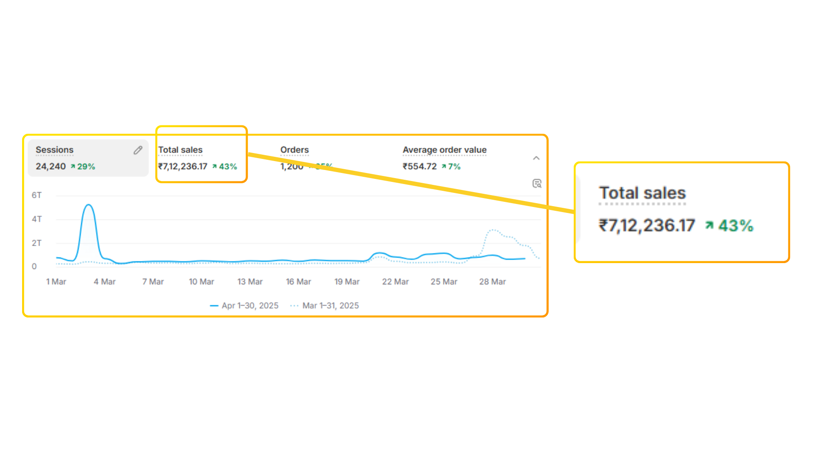This screenshot has width=816, height=459.
Task: Click the enlarged ₹7,12,236.17 value
Action: pyautogui.click(x=647, y=225)
